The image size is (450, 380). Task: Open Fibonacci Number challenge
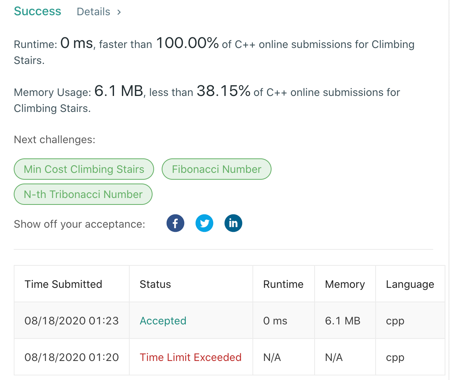point(217,169)
